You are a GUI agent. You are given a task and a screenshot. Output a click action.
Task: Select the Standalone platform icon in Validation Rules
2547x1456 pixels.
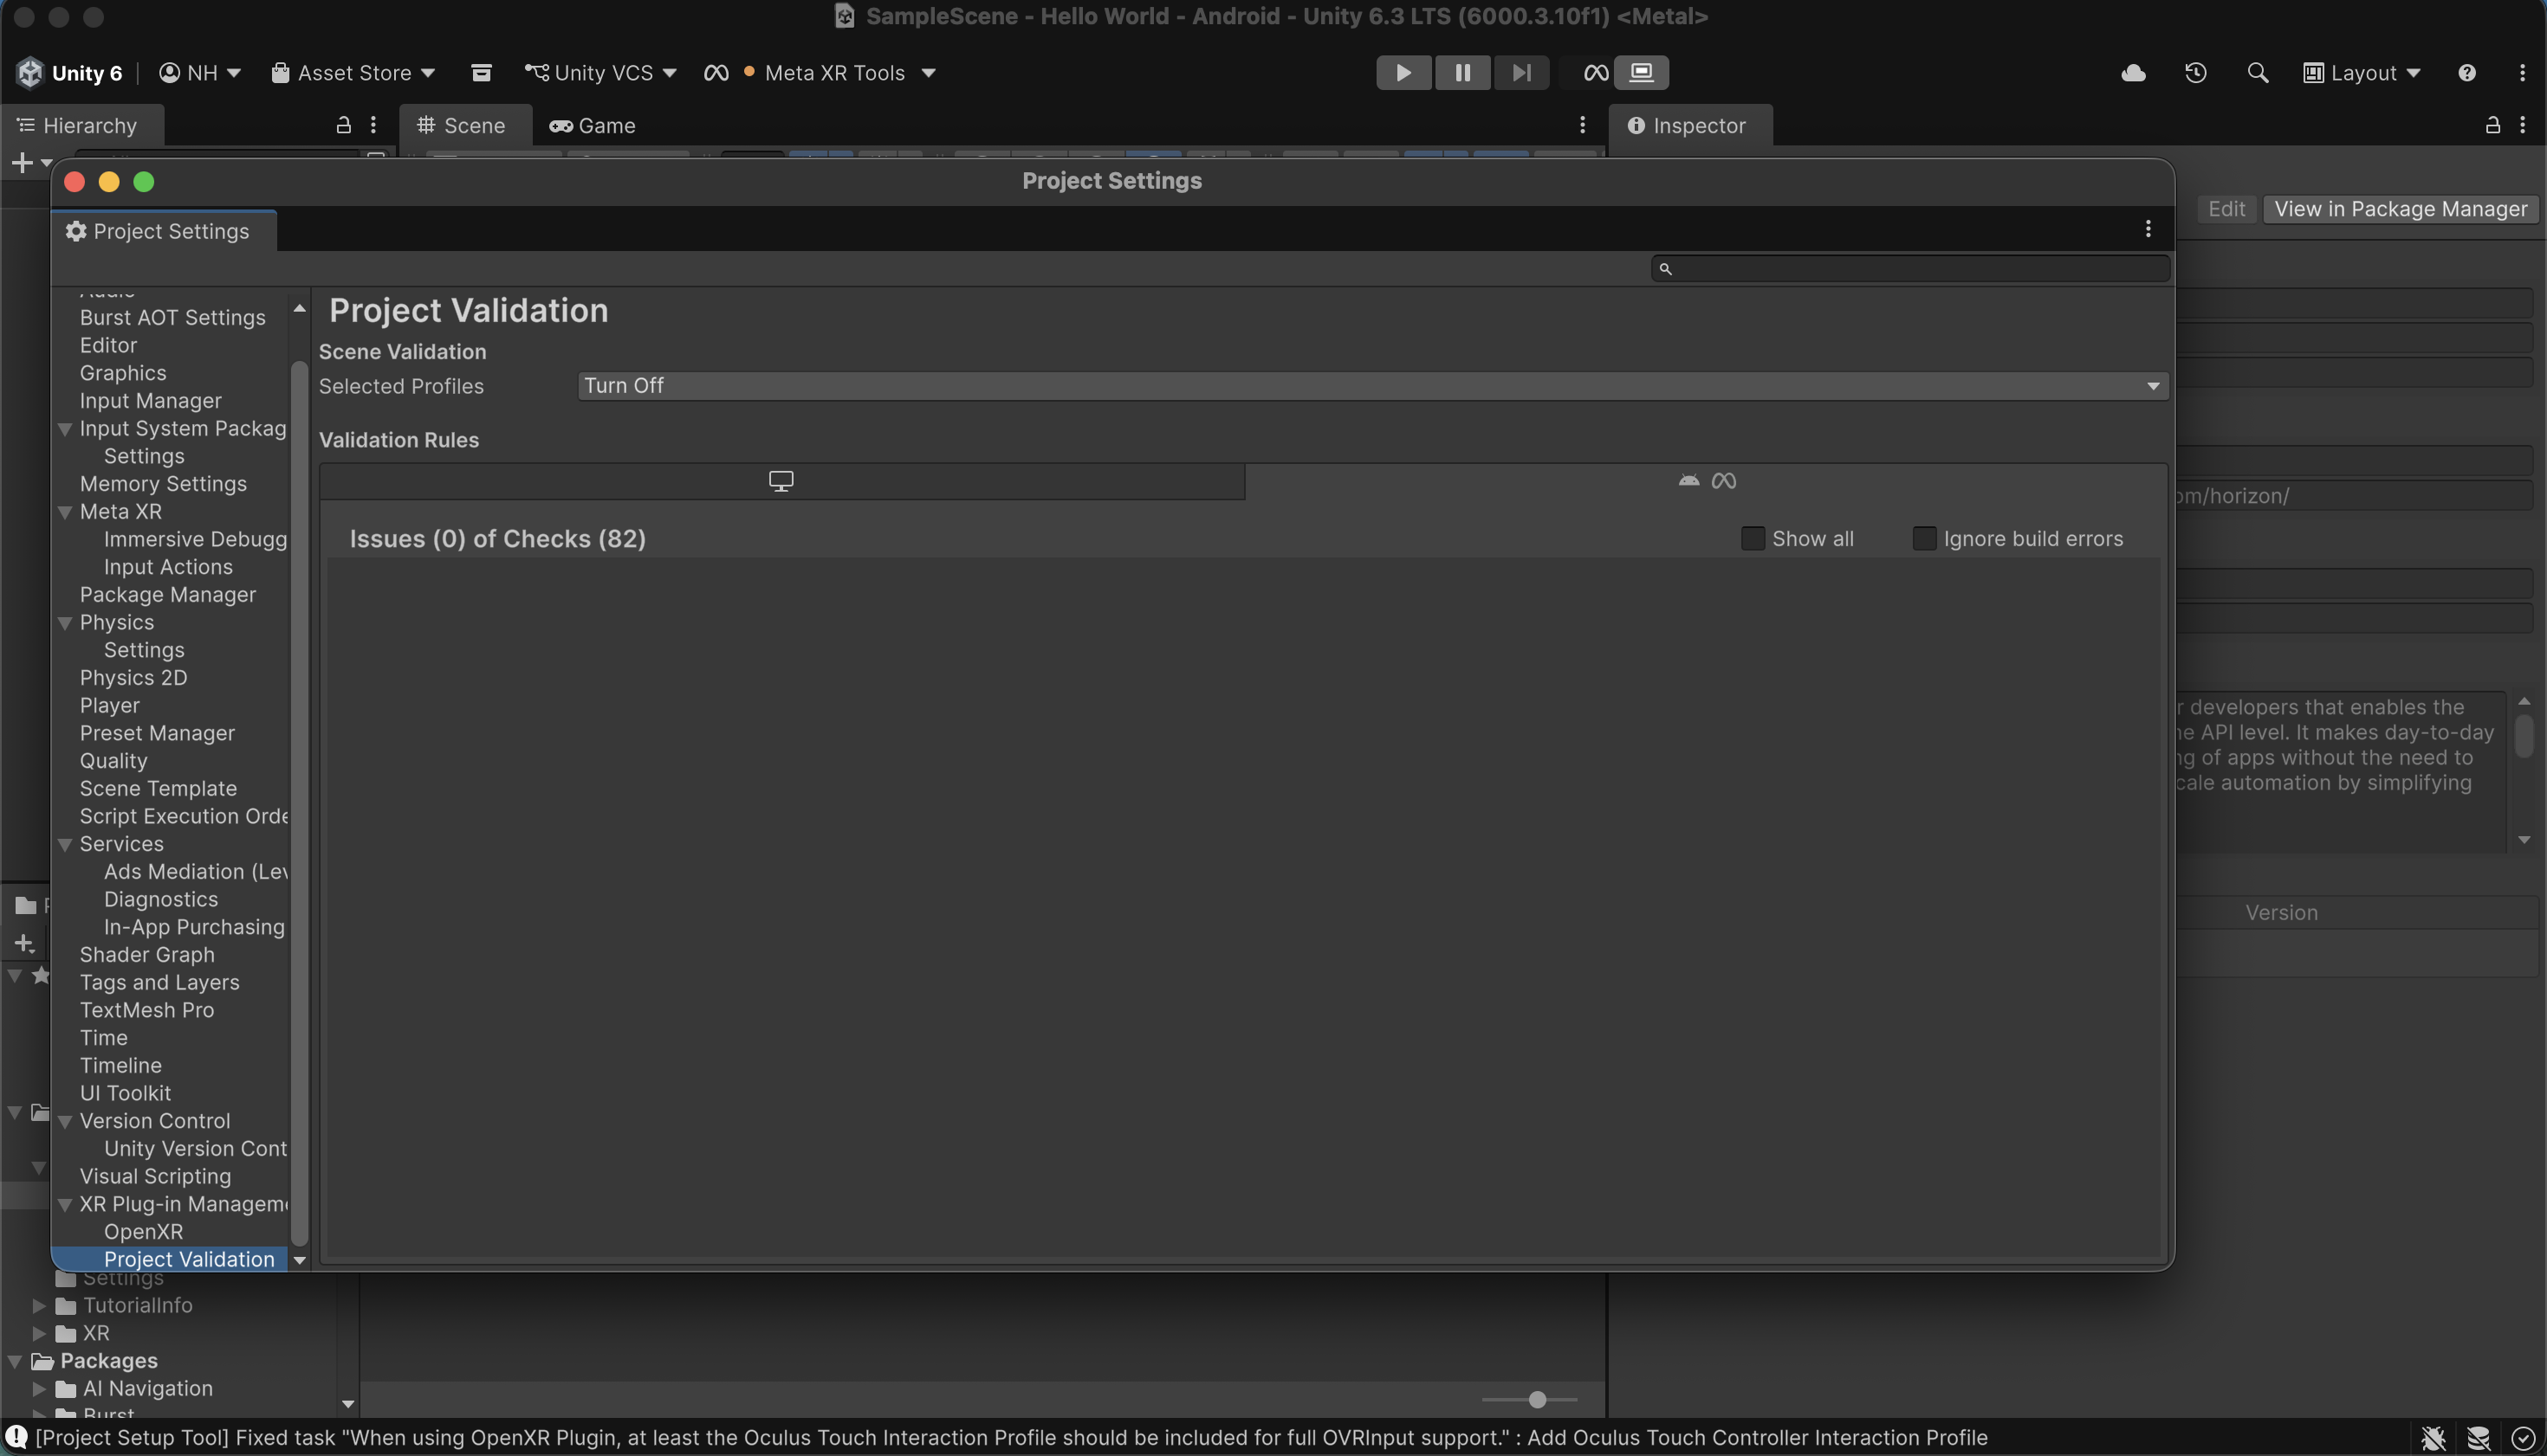click(781, 481)
